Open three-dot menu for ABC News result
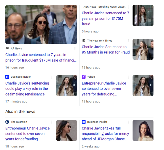The image size is (164, 150). 128,7
